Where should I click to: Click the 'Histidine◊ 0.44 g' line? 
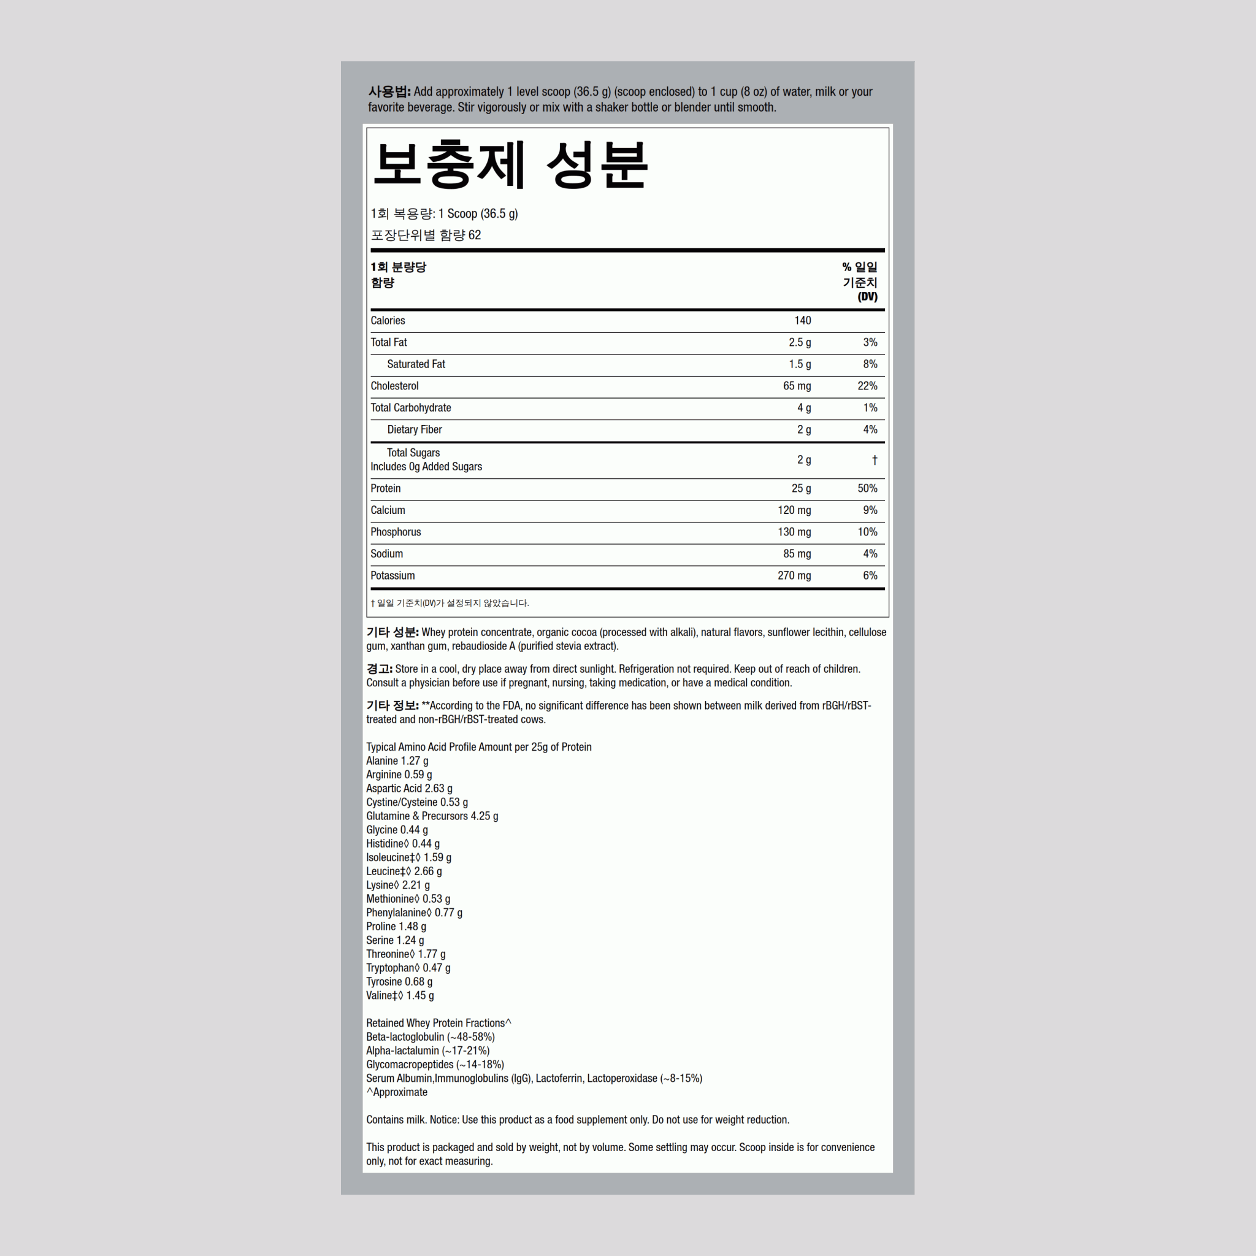pyautogui.click(x=403, y=844)
